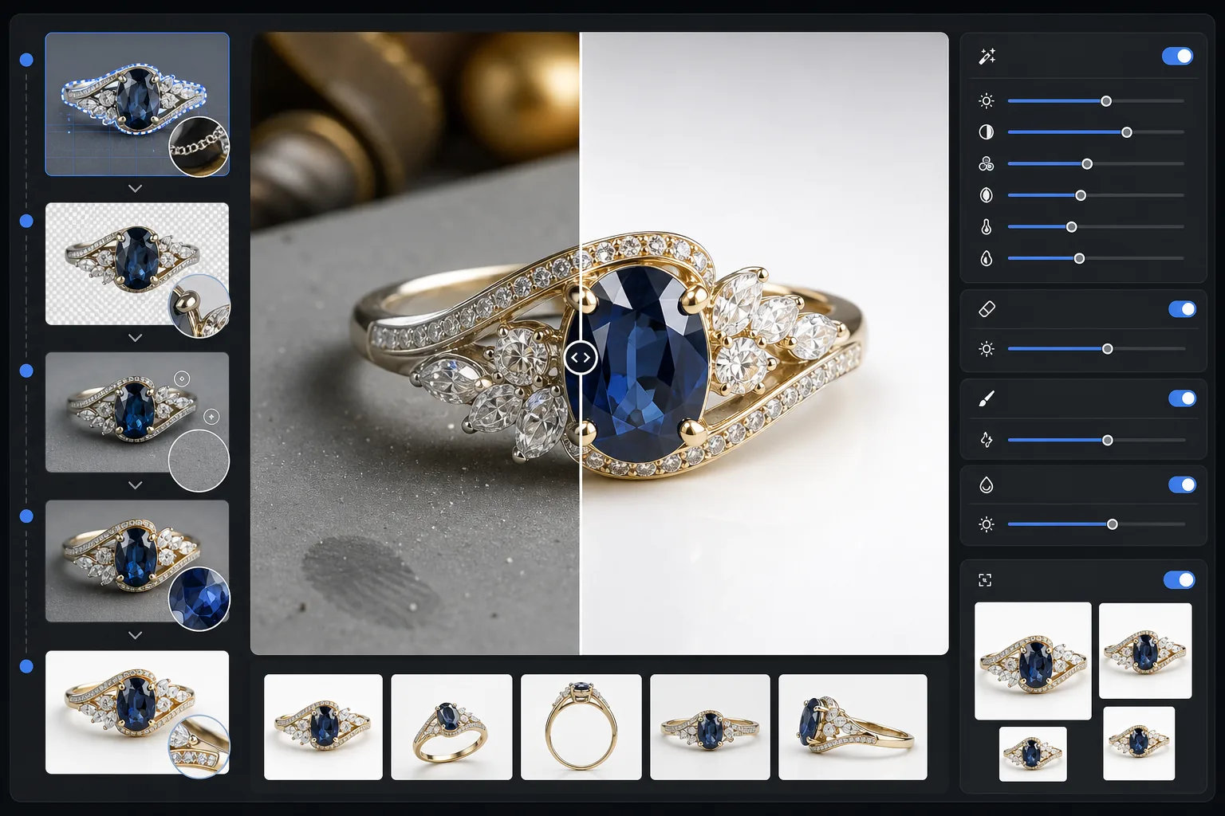This screenshot has height=816, width=1225.
Task: Select third step thumbnail on gray surface
Action: point(137,412)
